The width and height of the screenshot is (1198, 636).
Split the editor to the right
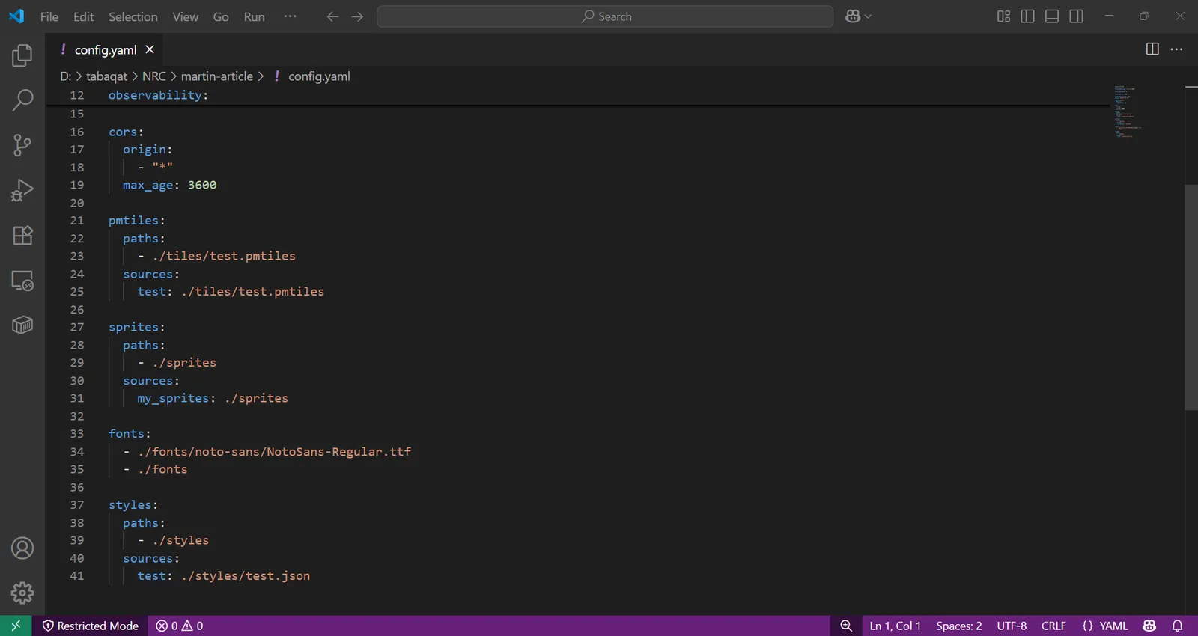pyautogui.click(x=1152, y=49)
